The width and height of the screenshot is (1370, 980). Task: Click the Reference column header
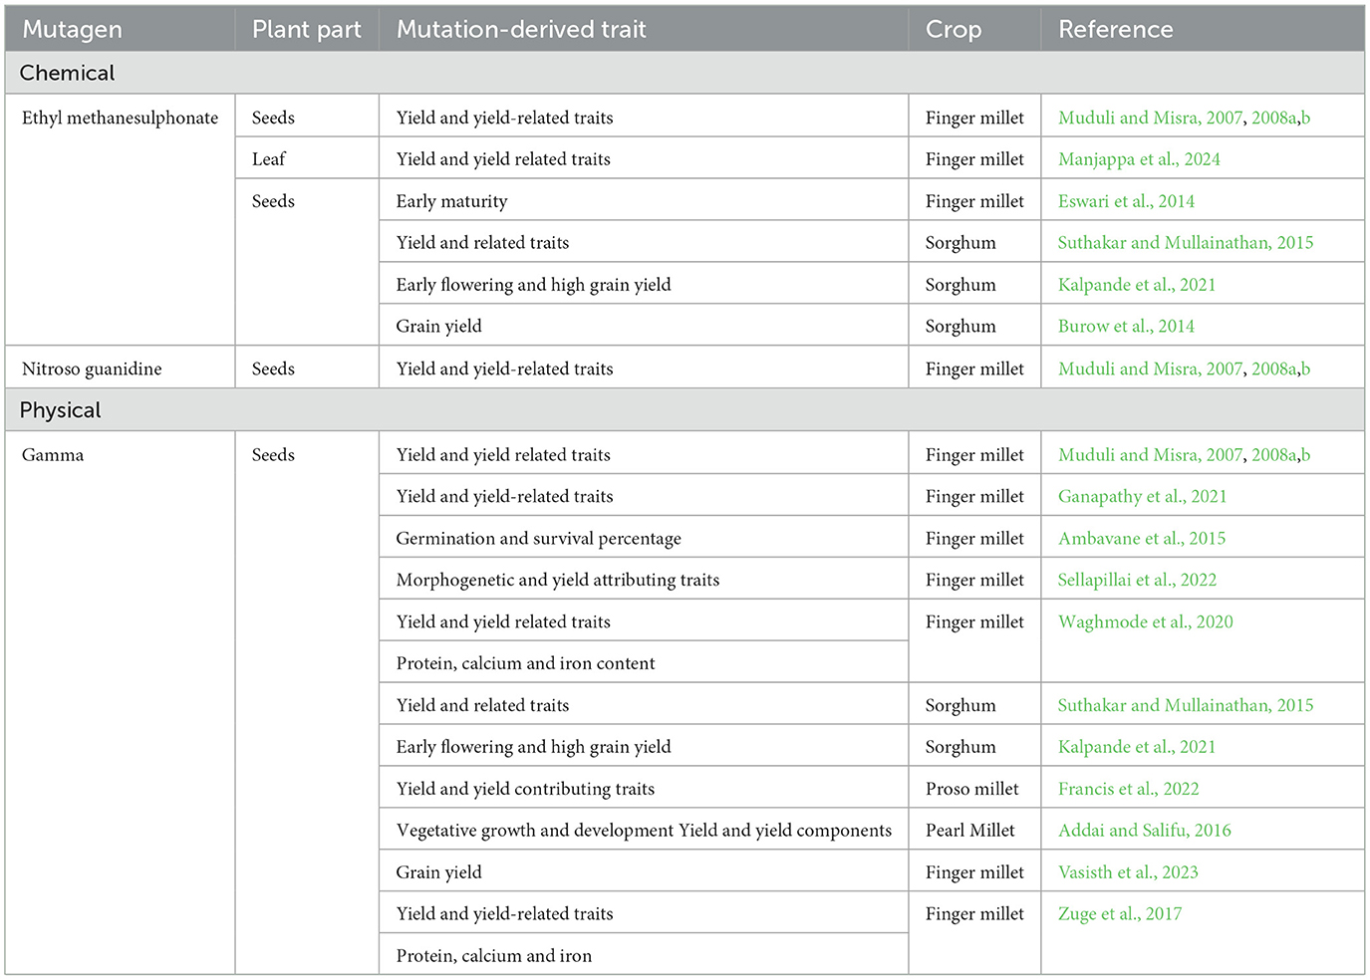(1115, 30)
